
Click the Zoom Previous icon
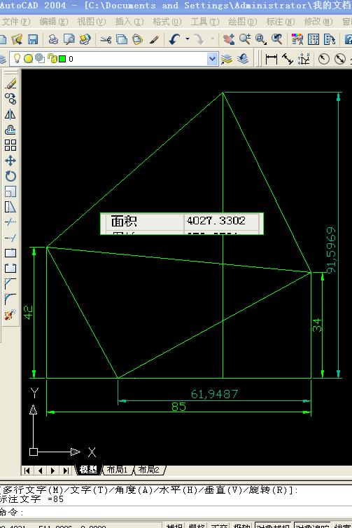click(x=276, y=39)
